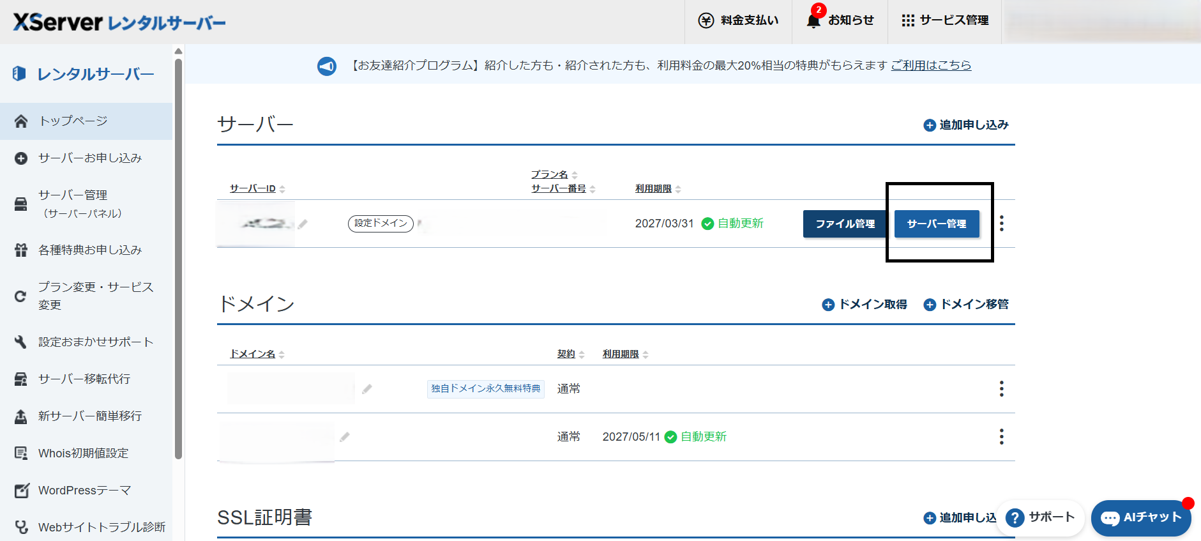Click upload icon beside 新サーバー簡単移行
1201x541 pixels.
(21, 416)
